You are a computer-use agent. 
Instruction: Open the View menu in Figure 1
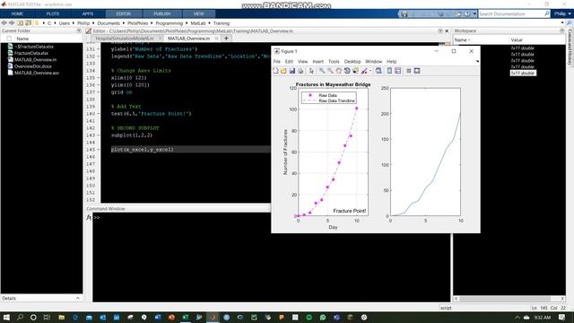(x=303, y=62)
